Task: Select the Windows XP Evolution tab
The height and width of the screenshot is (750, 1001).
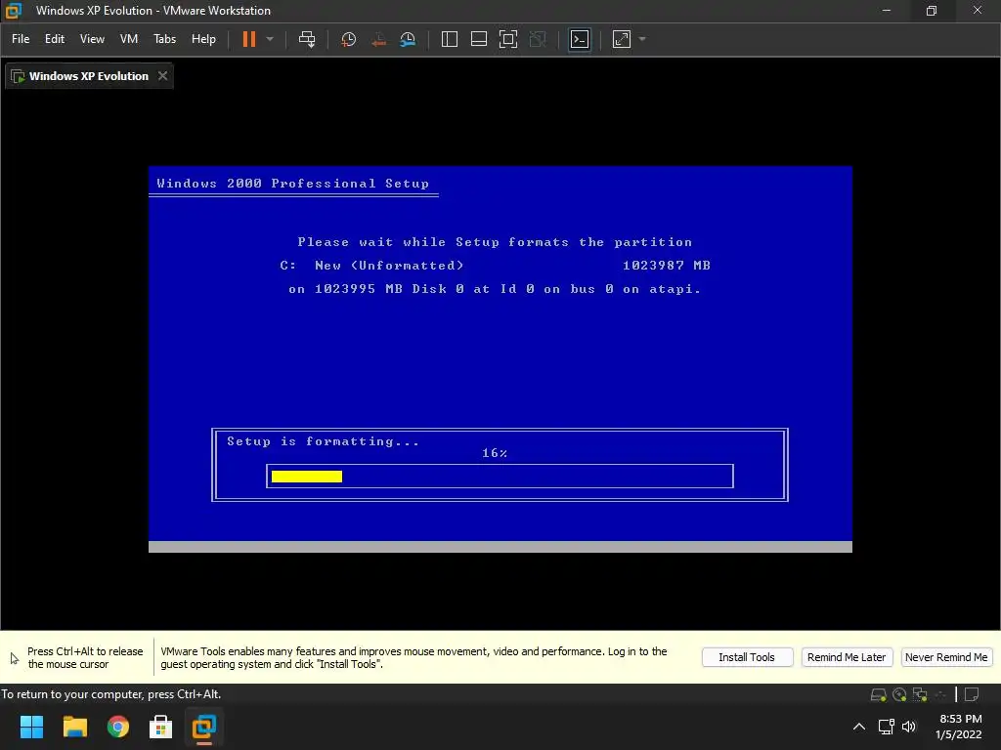Action: 89,76
